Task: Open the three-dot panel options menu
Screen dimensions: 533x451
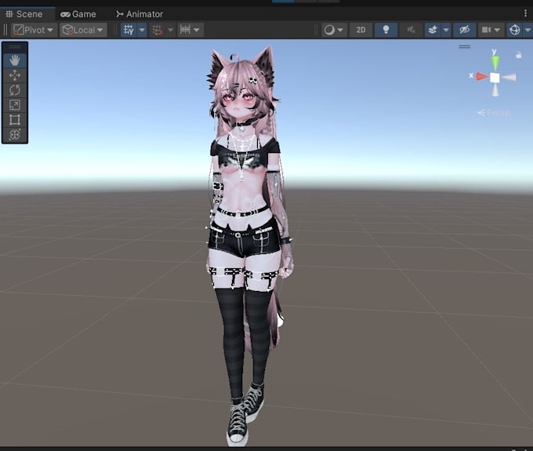Action: pyautogui.click(x=525, y=13)
